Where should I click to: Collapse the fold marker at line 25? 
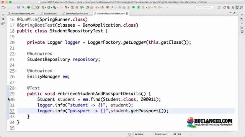pyautogui.click(x=16, y=71)
